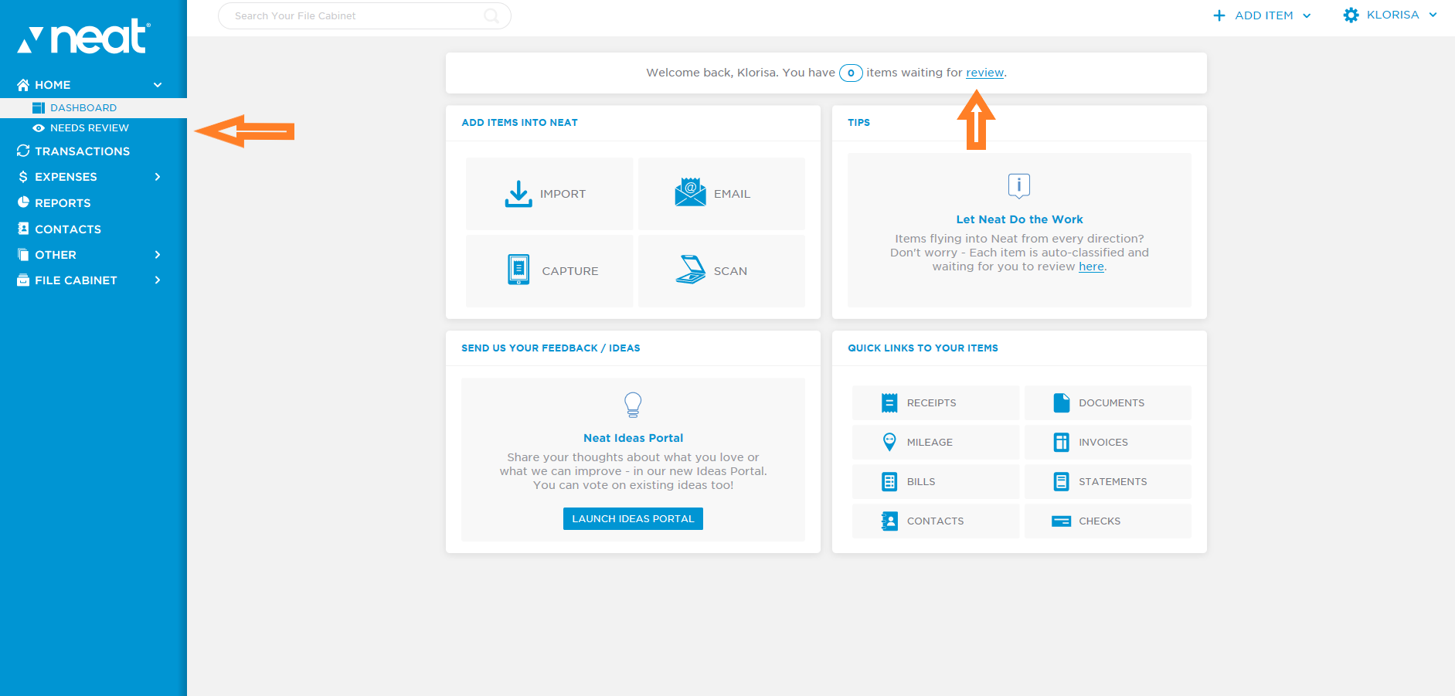This screenshot has height=696, width=1455.
Task: Click the review link in welcome banner
Action: click(x=984, y=72)
